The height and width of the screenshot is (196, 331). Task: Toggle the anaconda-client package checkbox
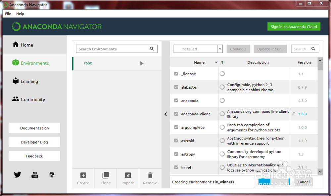click(x=176, y=114)
